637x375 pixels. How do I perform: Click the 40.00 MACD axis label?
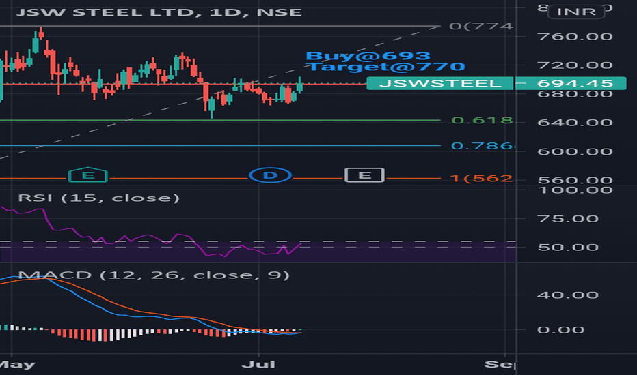[x=568, y=295]
